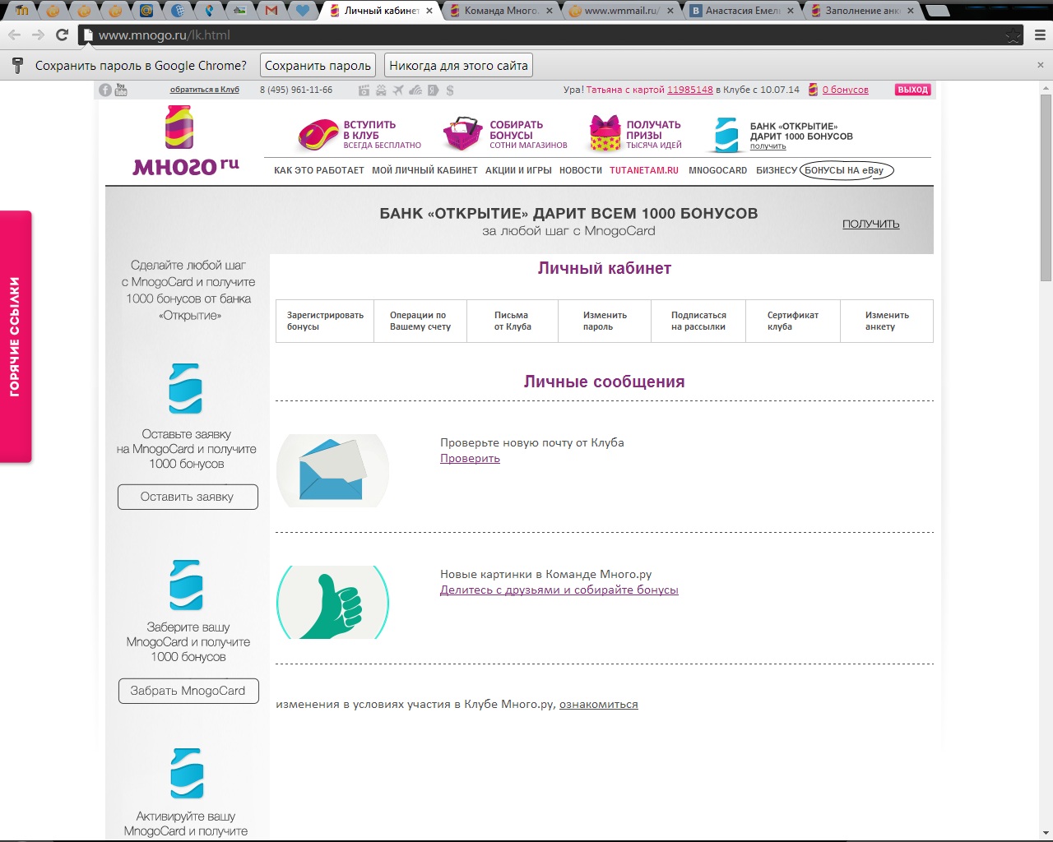Open the Facebook icon in the top bar

[105, 90]
